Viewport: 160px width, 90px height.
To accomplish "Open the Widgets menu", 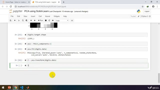I will [x=56, y=16].
